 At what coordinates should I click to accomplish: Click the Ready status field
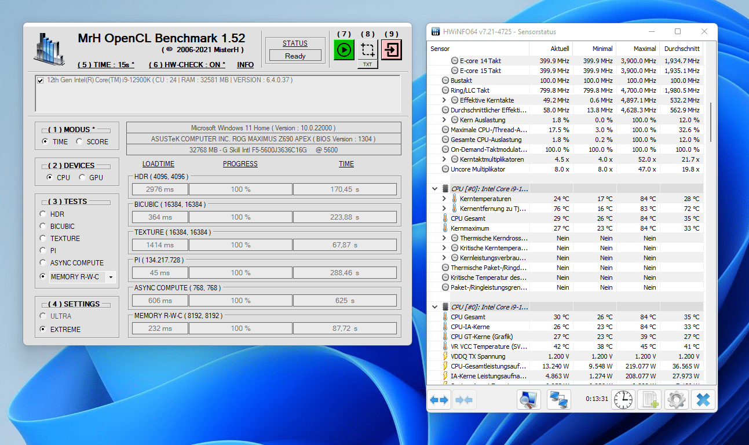(295, 56)
